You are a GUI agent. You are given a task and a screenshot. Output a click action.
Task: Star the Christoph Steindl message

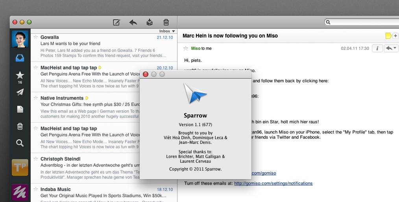[x=36, y=159]
